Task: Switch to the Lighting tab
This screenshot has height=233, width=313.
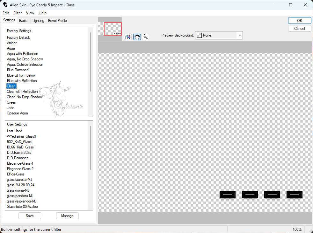Action: point(38,21)
